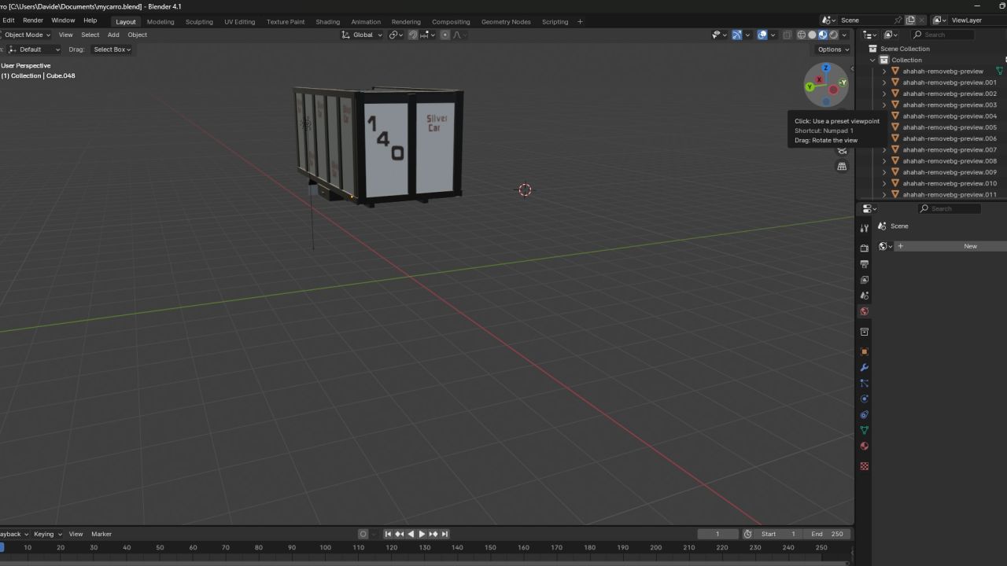Open the Object Mode dropdown
The width and height of the screenshot is (1007, 566).
point(26,35)
